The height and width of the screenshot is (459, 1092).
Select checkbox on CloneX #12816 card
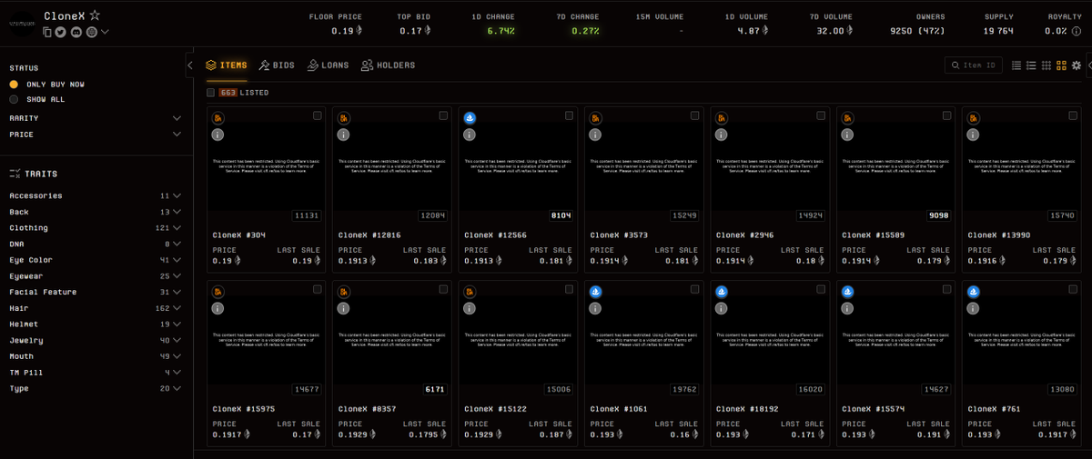tap(443, 115)
